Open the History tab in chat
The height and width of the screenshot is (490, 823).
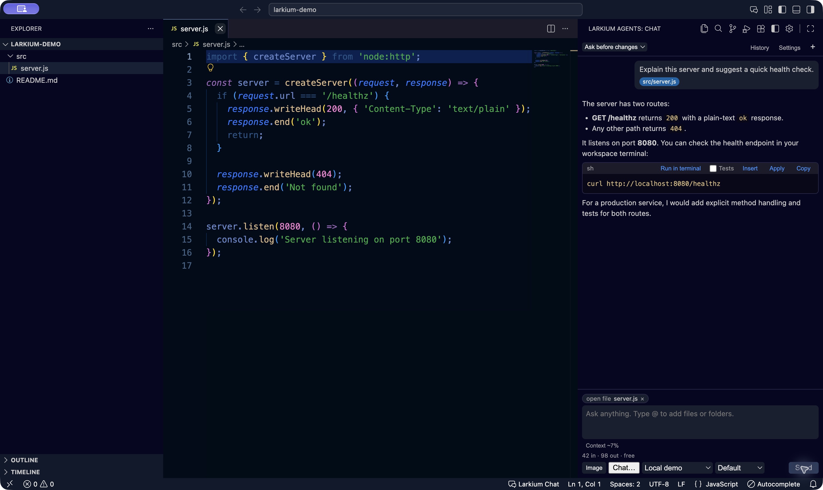pos(759,48)
